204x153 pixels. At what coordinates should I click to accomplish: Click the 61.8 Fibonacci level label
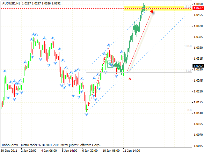[189, 71]
